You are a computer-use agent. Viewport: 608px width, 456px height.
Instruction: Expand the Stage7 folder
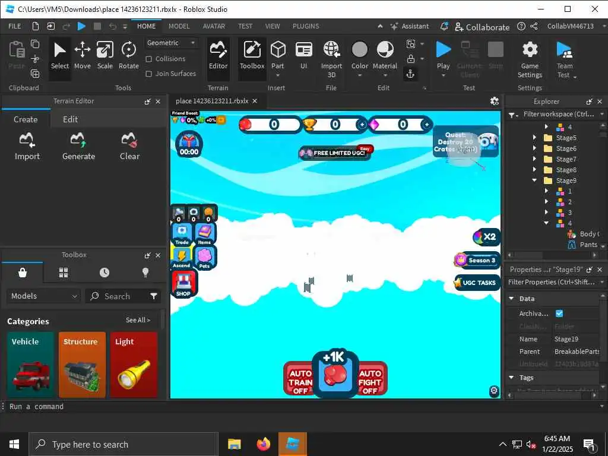(x=535, y=159)
